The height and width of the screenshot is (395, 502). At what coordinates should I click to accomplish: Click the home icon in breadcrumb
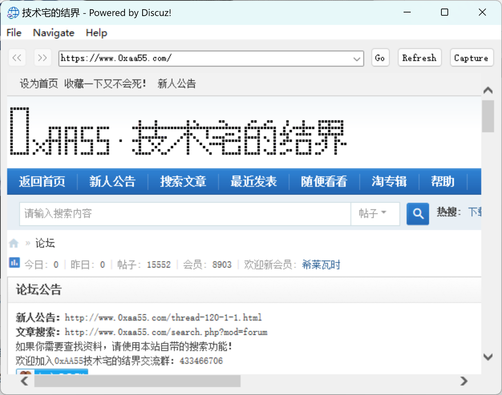(x=14, y=243)
